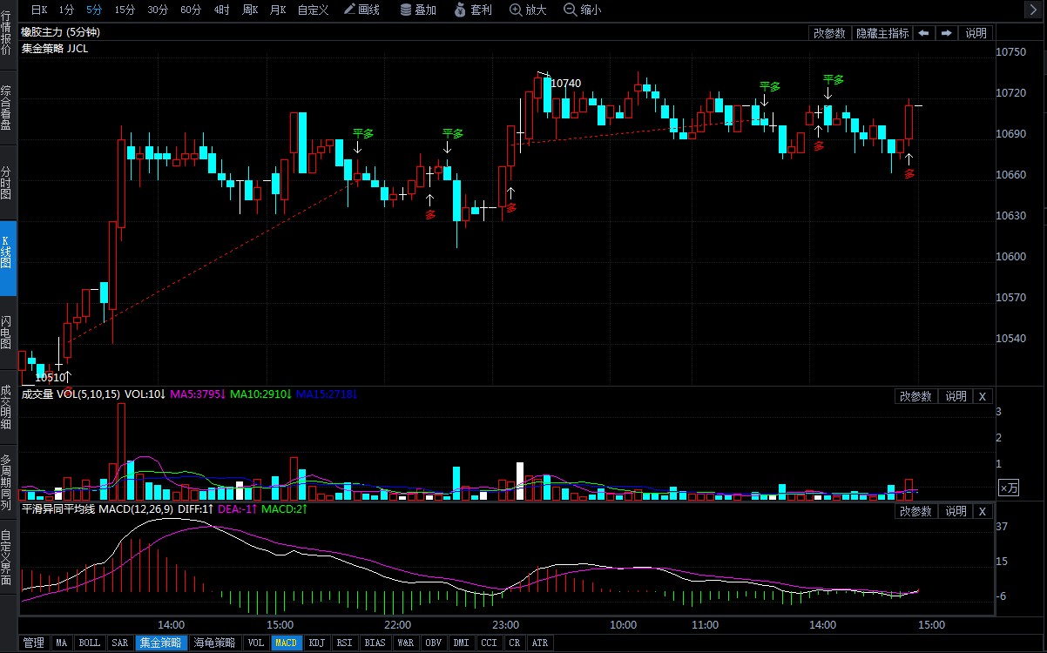The image size is (1047, 653).
Task: Select the SAR indicator tab
Action: (120, 643)
